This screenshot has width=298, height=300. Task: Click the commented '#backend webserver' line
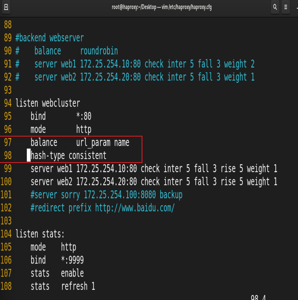point(50,38)
